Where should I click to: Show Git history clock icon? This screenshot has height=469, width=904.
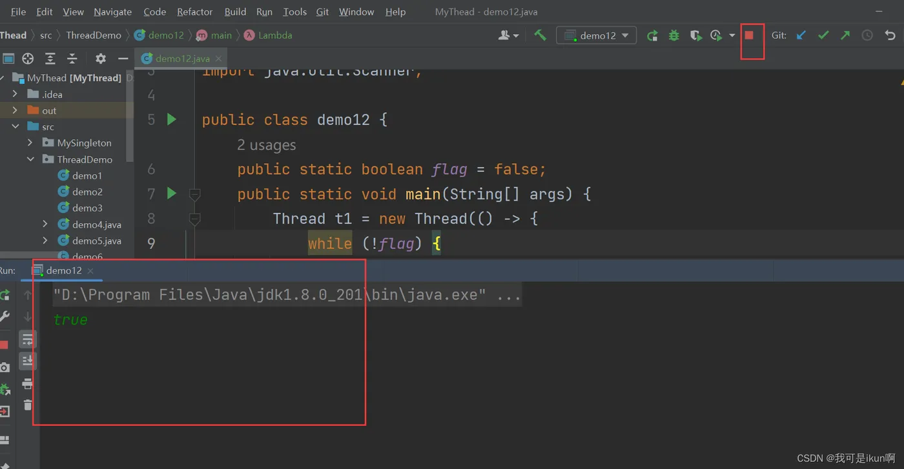point(867,35)
